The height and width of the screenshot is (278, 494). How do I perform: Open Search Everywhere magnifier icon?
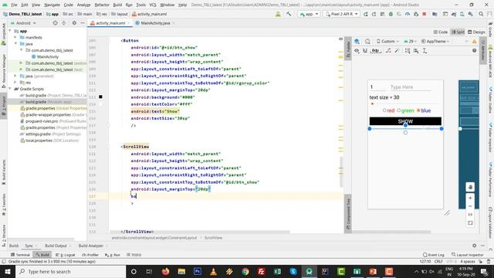tap(481, 14)
